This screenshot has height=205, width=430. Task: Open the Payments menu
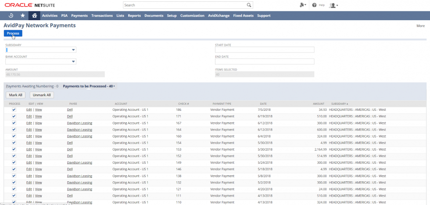click(79, 16)
